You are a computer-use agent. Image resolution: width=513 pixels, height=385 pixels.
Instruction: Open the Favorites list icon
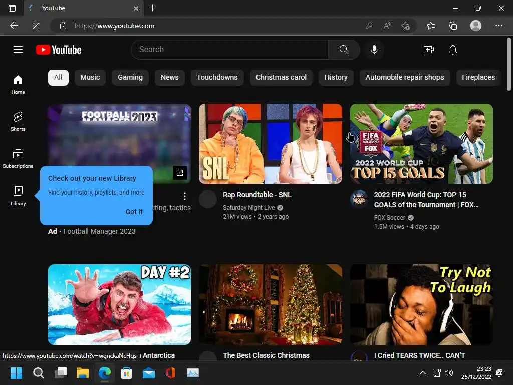point(431,26)
